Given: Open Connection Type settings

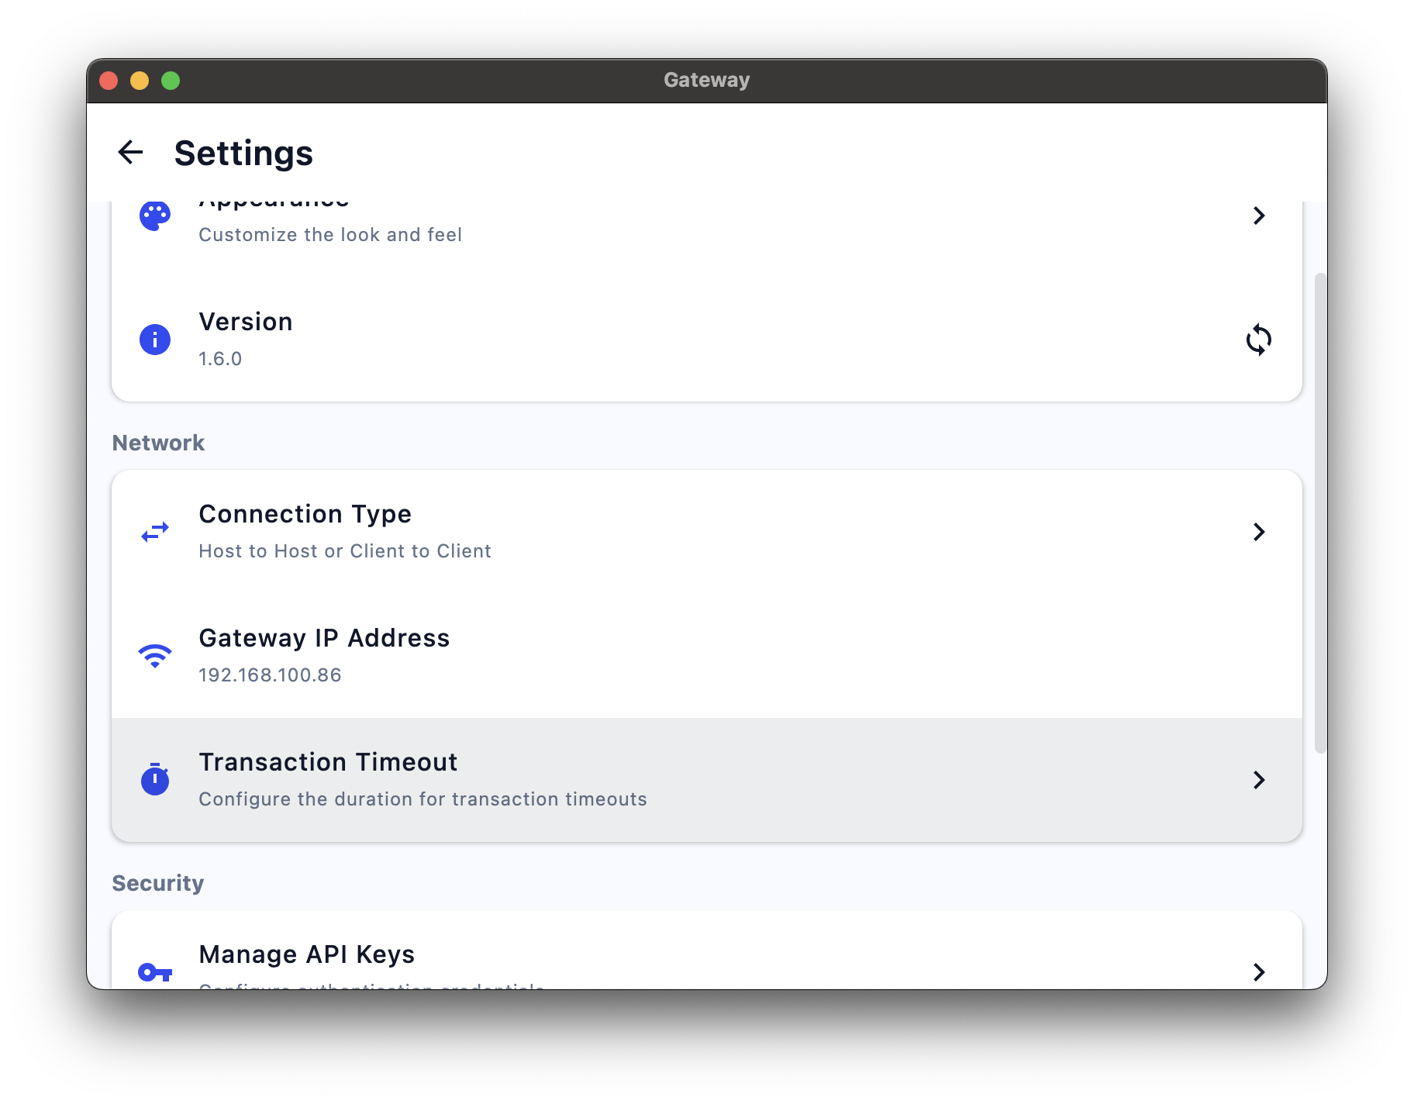Looking at the screenshot, I should click(698, 530).
